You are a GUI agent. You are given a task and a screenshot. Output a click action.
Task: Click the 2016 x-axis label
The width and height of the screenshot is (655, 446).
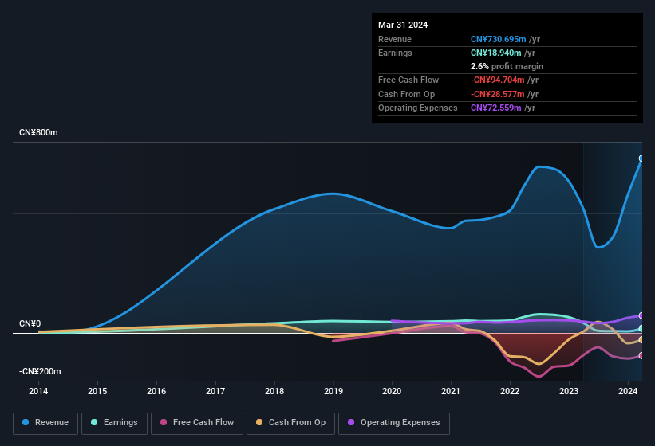click(156, 391)
